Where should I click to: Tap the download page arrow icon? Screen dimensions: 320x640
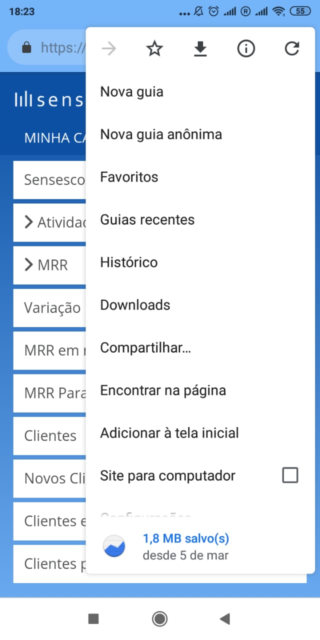[x=200, y=48]
